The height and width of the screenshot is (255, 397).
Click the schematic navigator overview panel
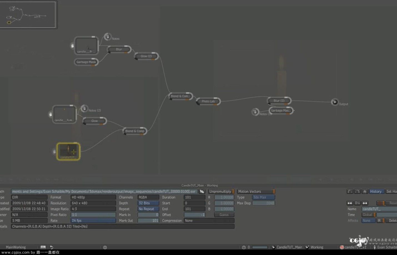[28, 14]
